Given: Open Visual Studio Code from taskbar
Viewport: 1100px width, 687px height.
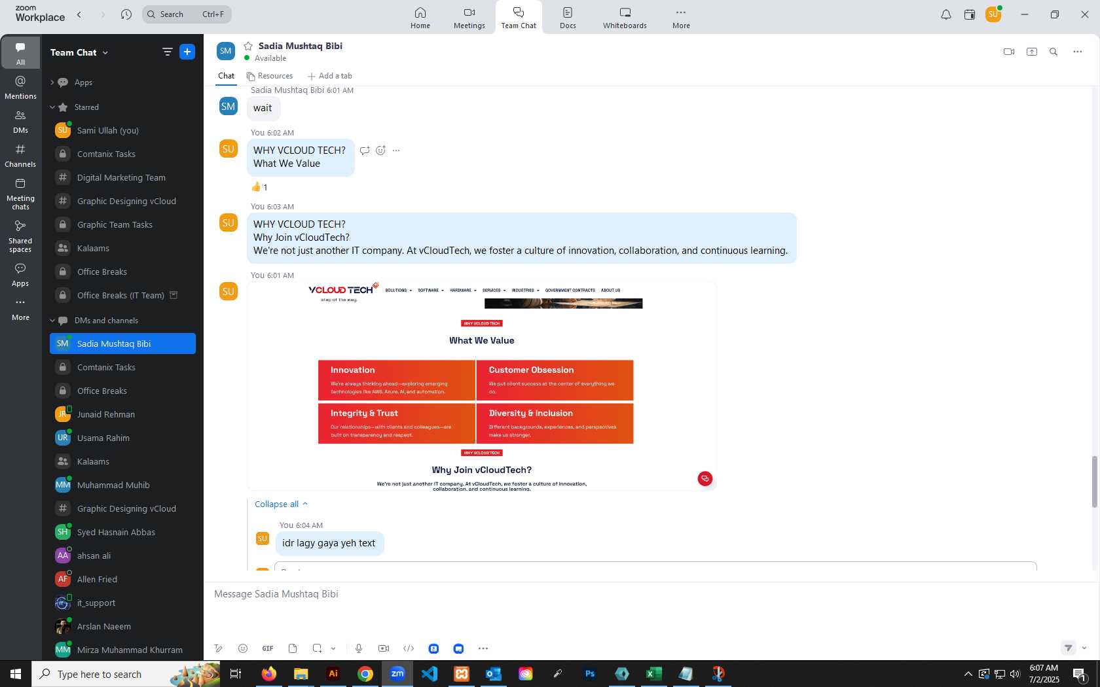Looking at the screenshot, I should click(x=430, y=674).
